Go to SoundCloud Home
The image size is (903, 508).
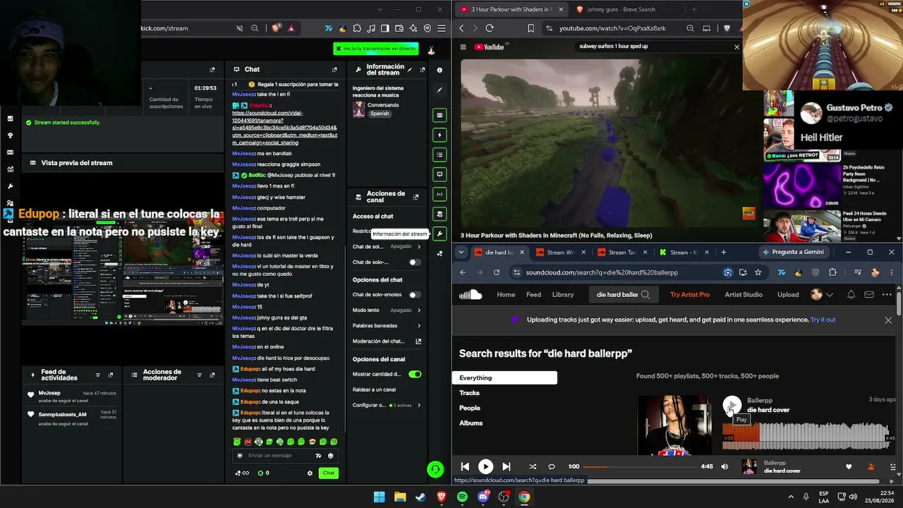coord(506,295)
